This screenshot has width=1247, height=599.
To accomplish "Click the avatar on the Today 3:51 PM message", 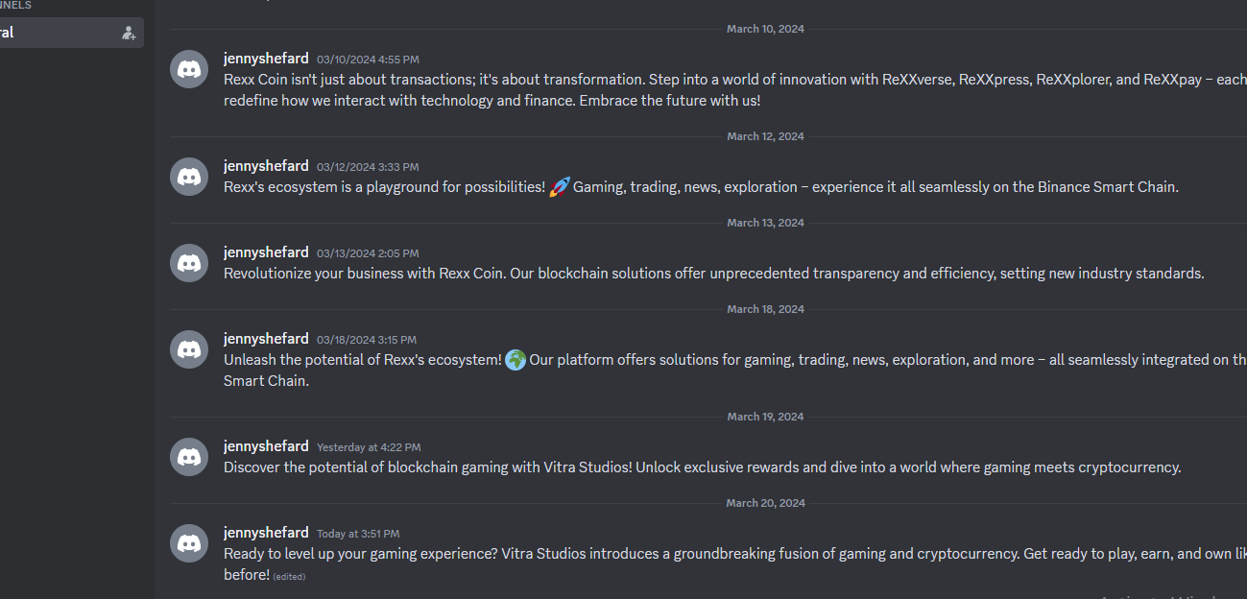I will click(189, 543).
